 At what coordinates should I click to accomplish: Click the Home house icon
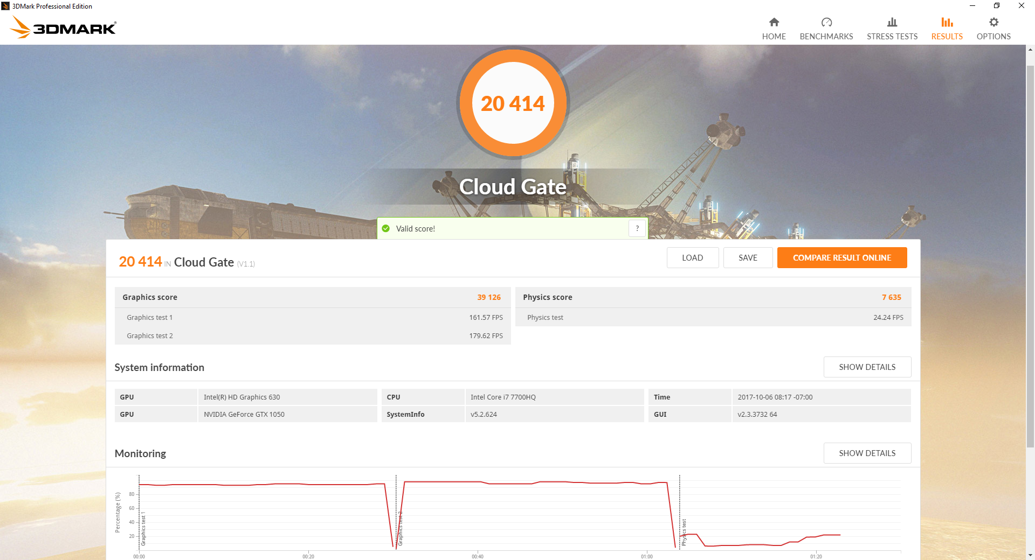(774, 22)
